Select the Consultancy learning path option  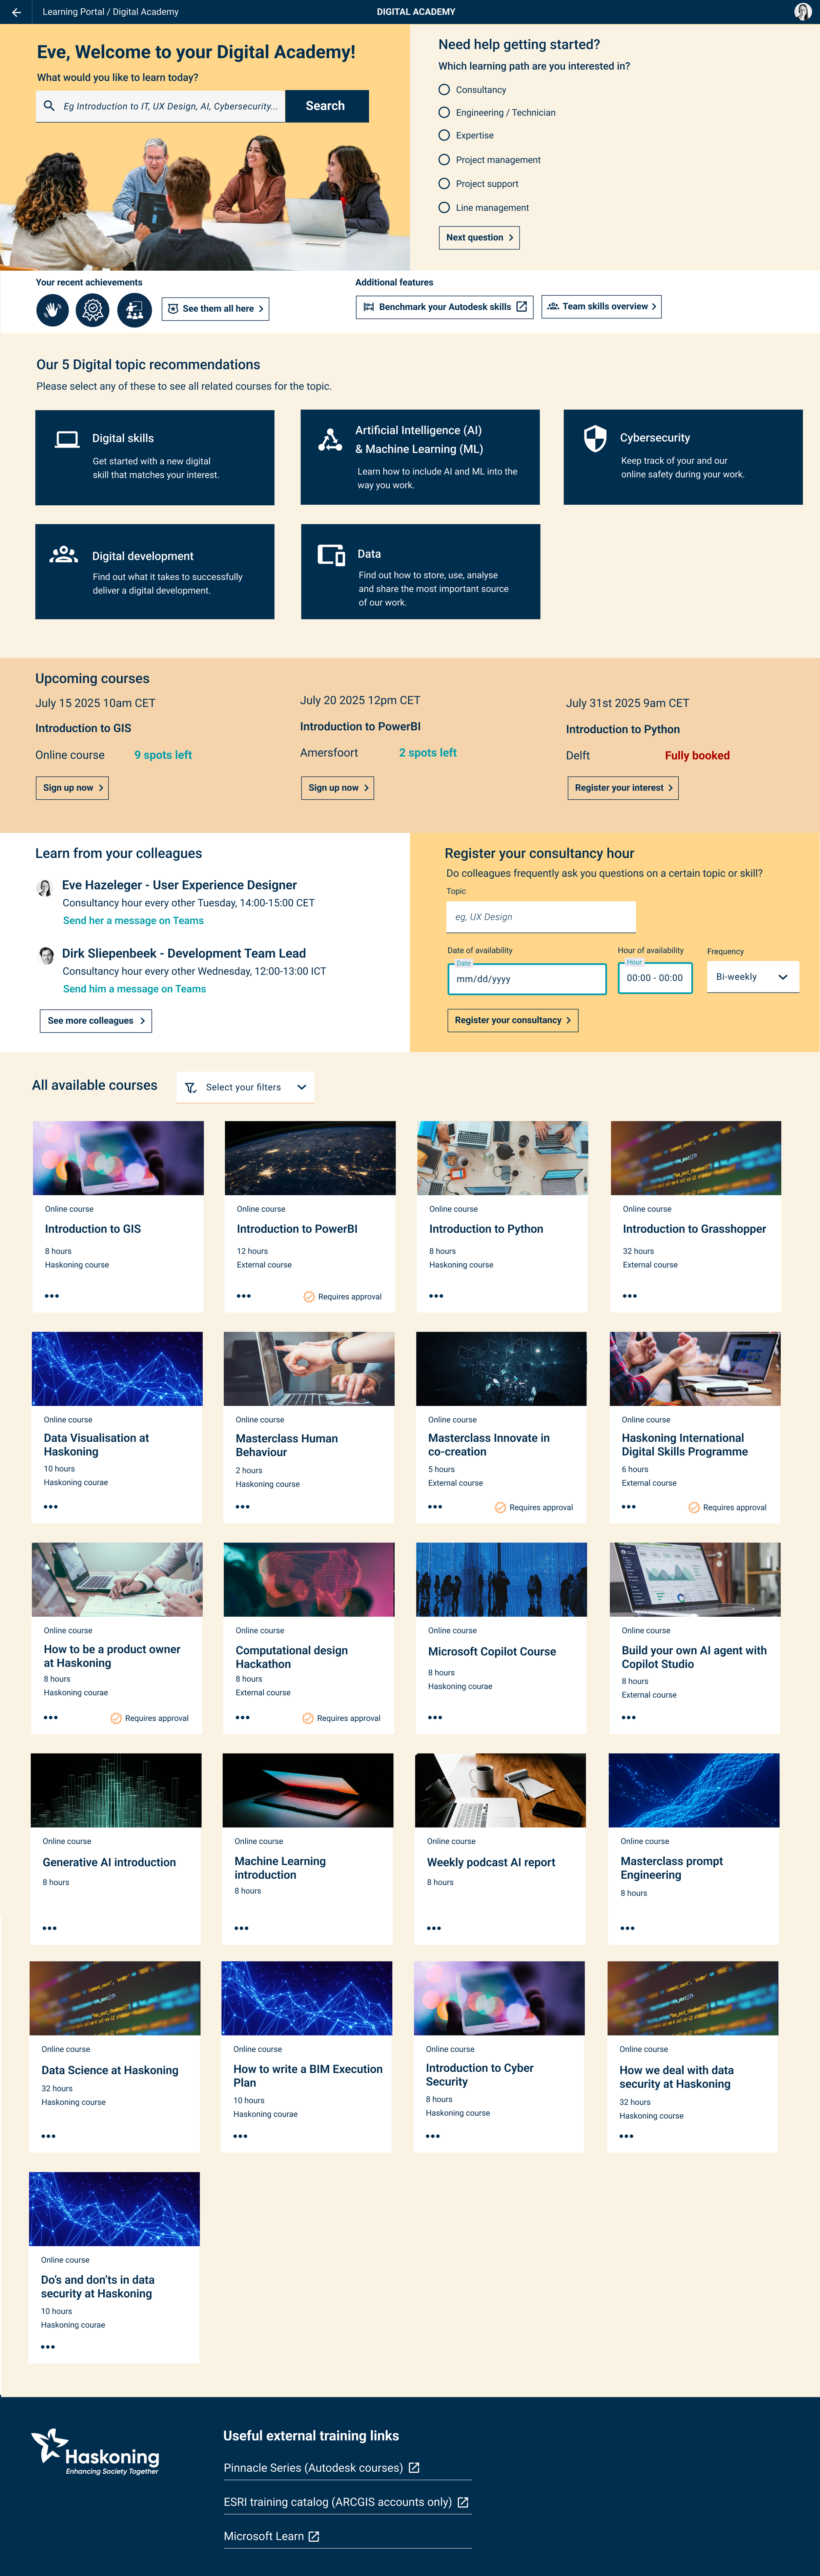point(444,90)
